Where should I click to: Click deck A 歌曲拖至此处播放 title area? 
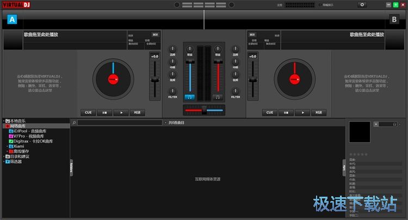coord(41,35)
